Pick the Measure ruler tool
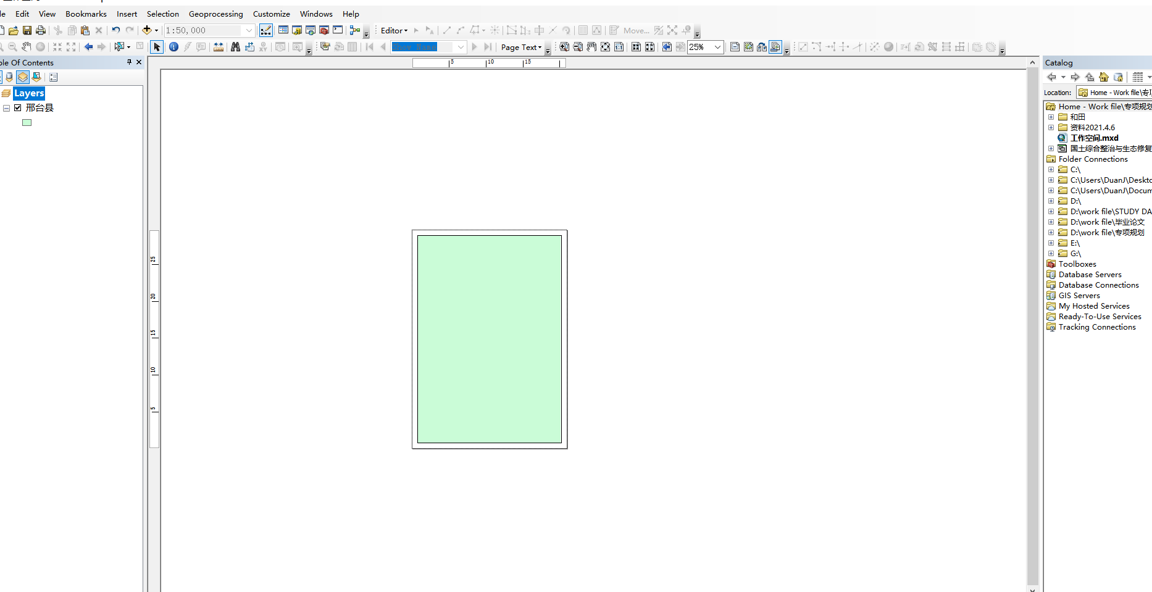This screenshot has height=592, width=1152. coord(219,47)
